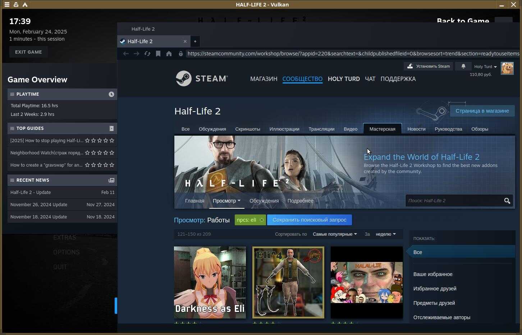
Task: Click the EXIT GAME button
Action: point(28,52)
